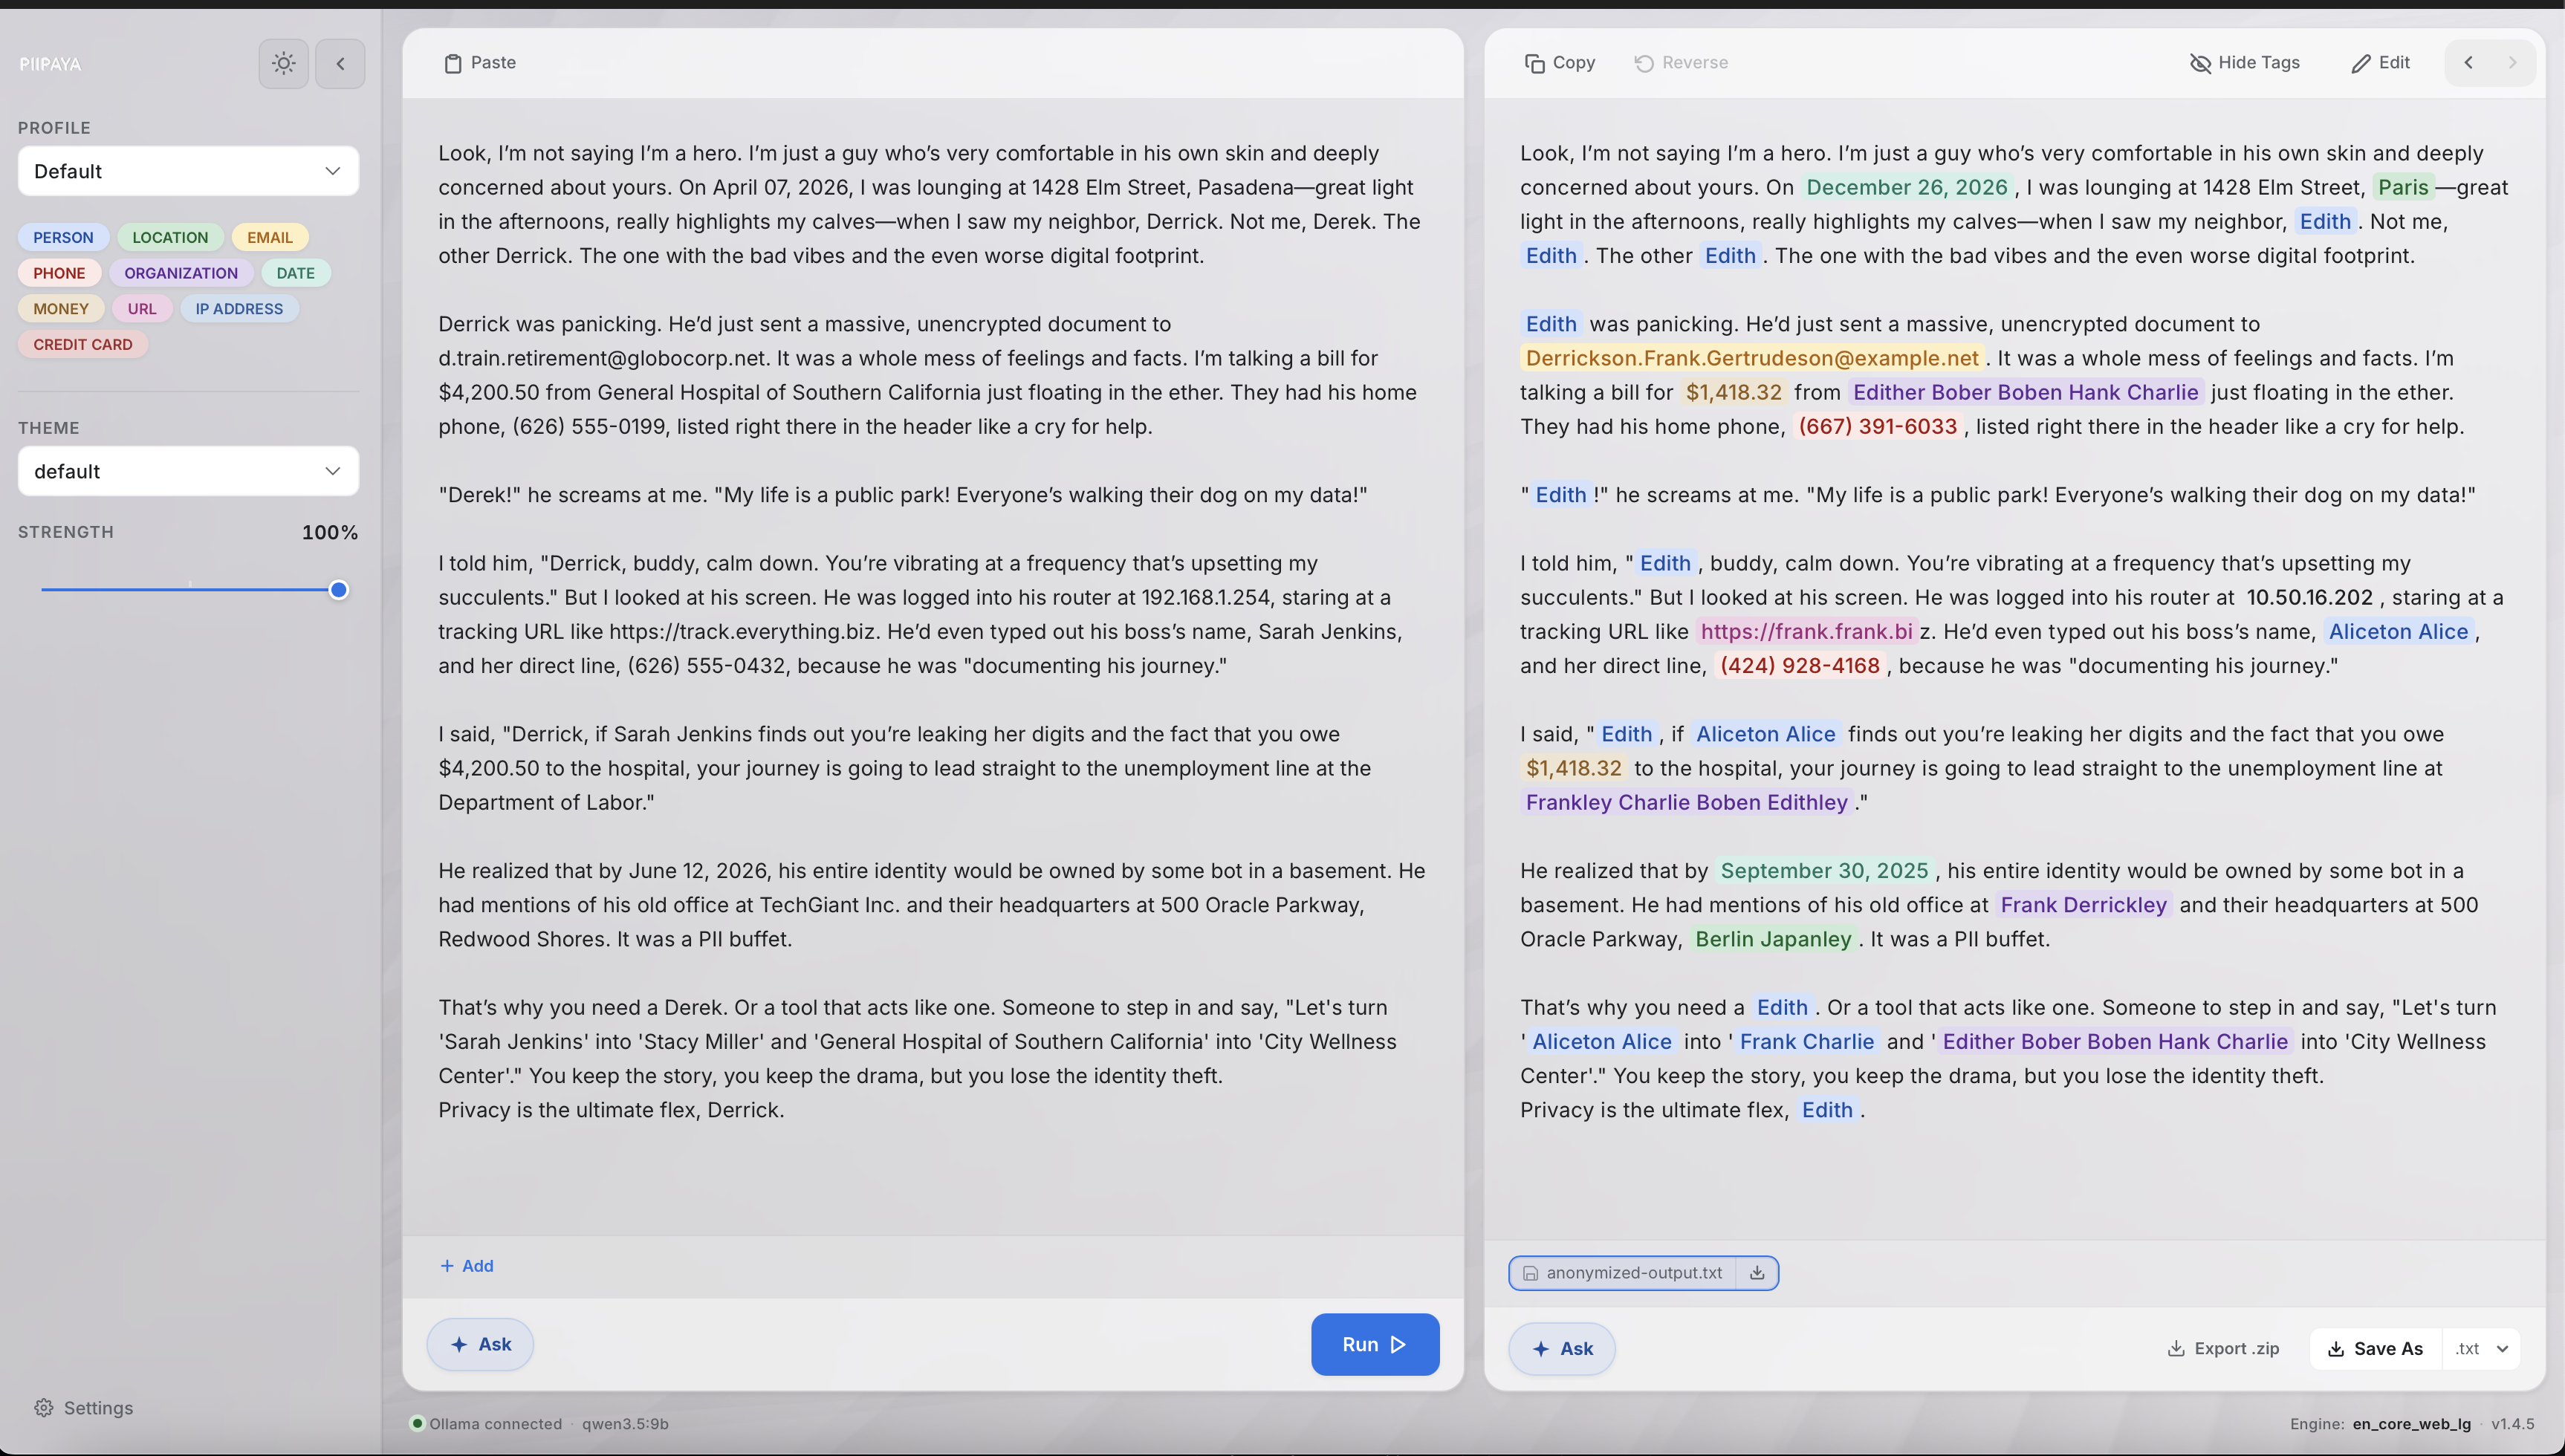
Task: Copy the anonymized output text
Action: point(1559,63)
